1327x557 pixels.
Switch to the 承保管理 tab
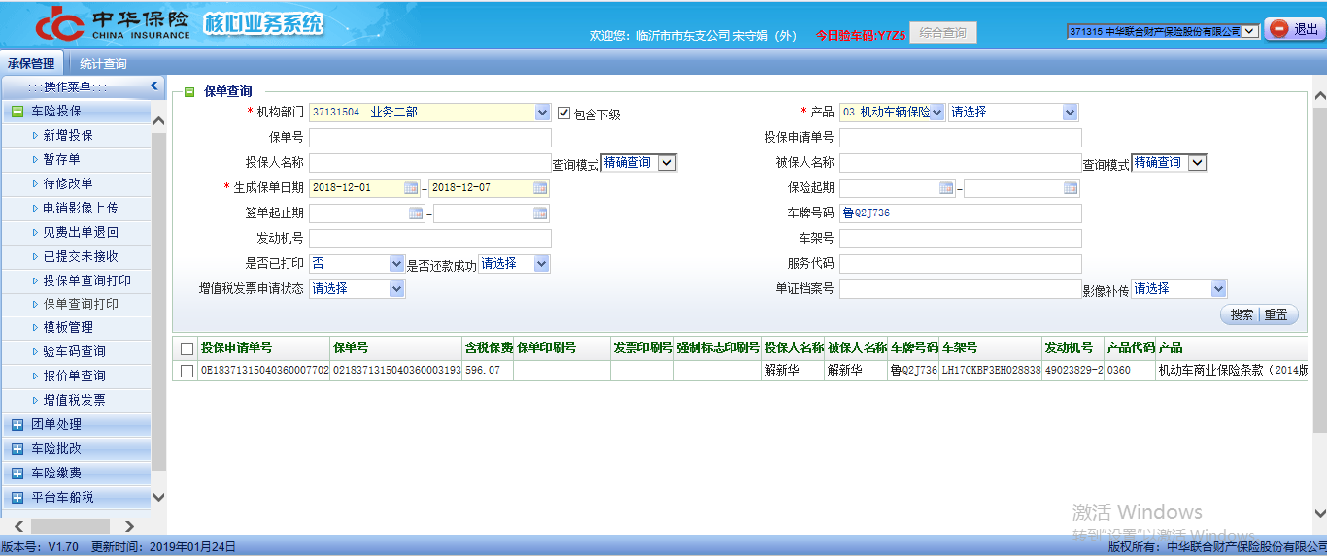pos(32,64)
